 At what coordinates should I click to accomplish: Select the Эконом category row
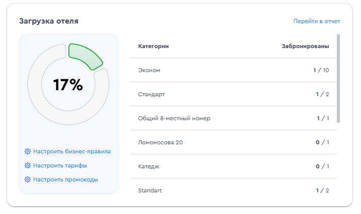coord(233,70)
